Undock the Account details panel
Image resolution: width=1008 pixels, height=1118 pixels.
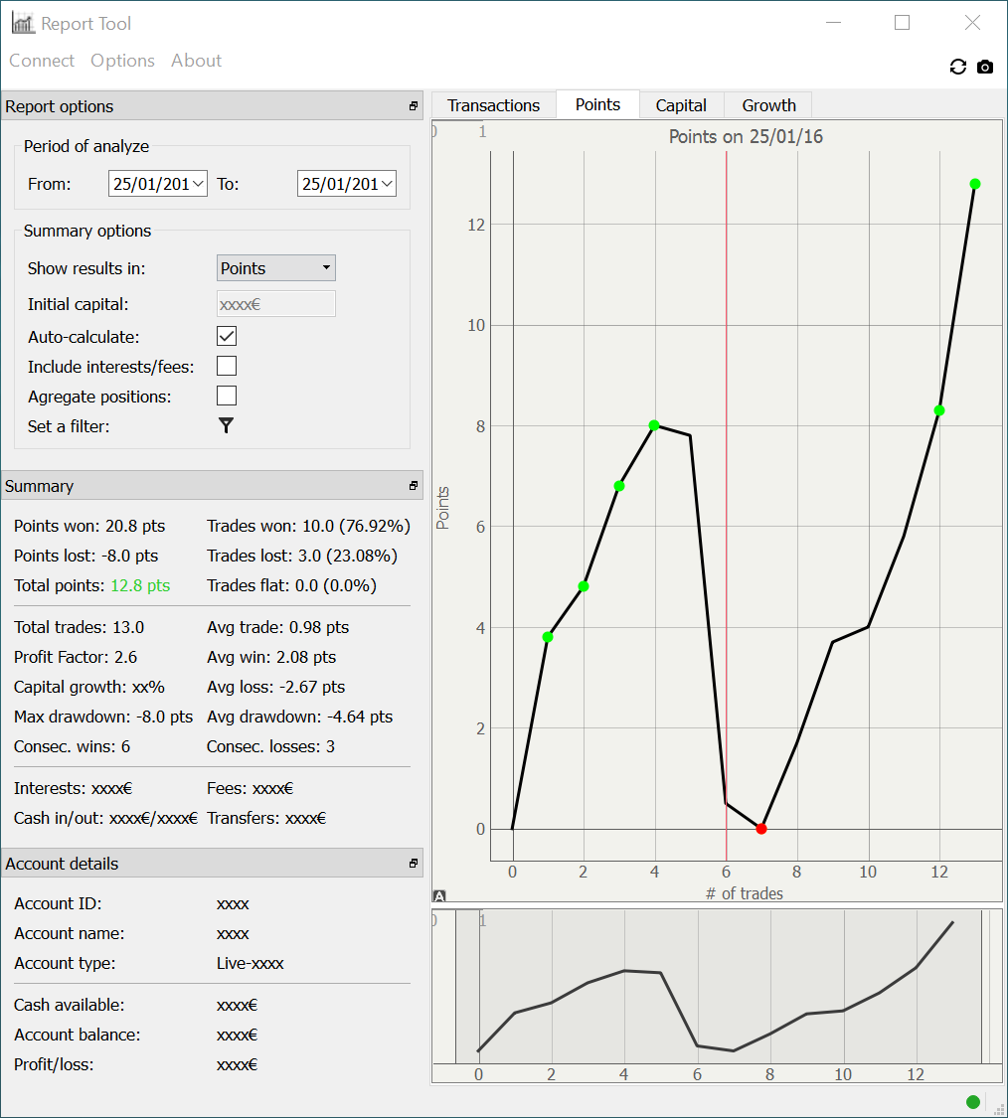[x=414, y=864]
